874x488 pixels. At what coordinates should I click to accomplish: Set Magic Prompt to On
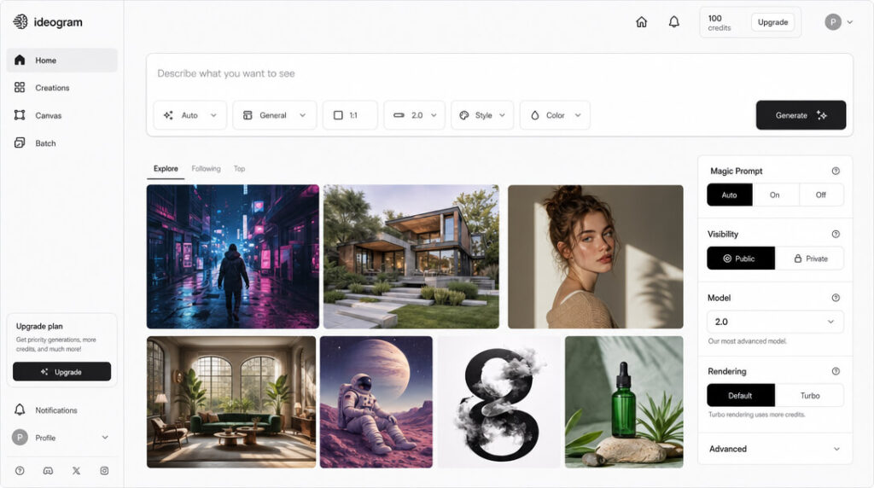775,195
